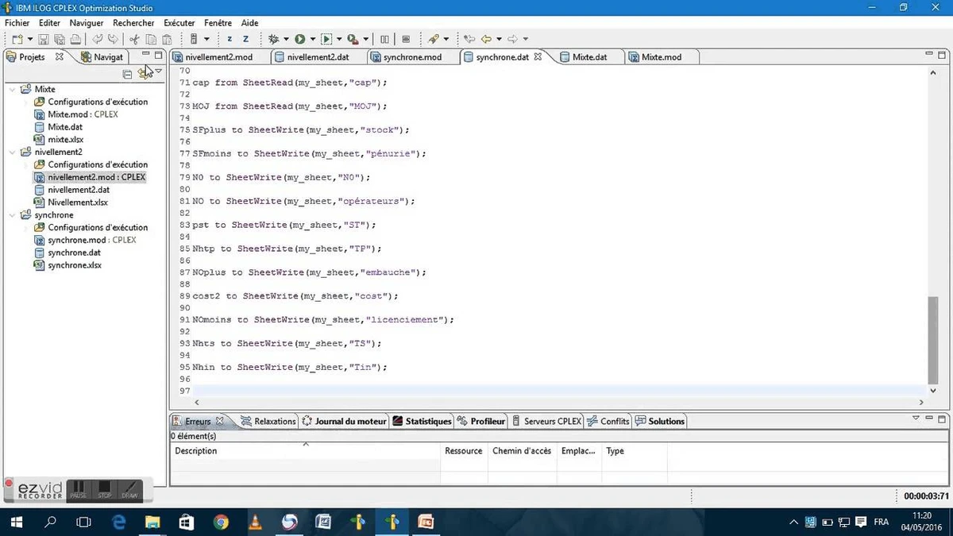Open the Editer menu

pos(49,23)
